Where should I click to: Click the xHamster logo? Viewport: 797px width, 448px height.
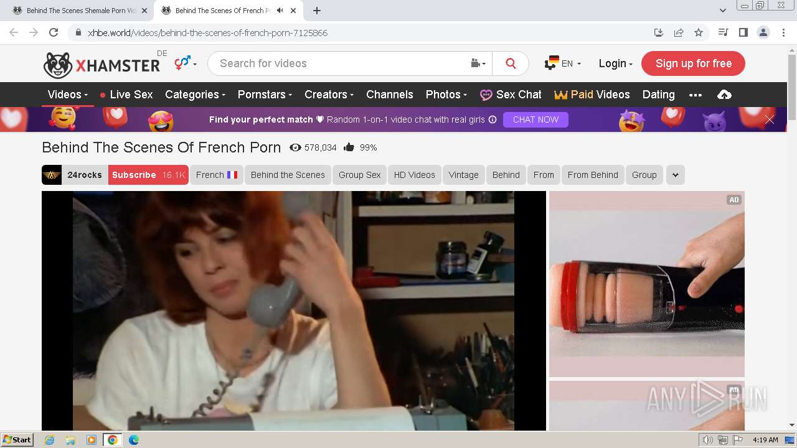pyautogui.click(x=101, y=65)
